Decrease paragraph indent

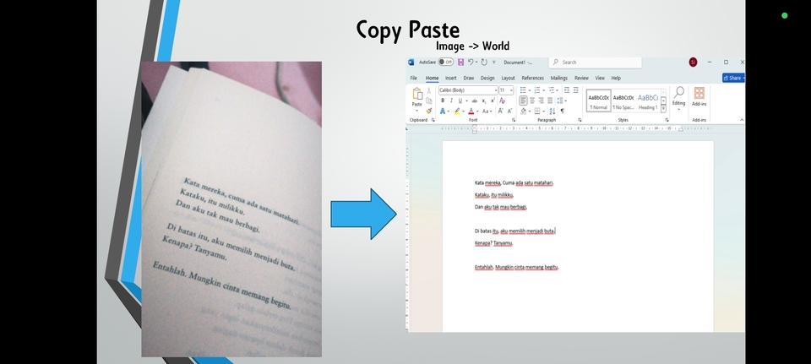(x=567, y=90)
